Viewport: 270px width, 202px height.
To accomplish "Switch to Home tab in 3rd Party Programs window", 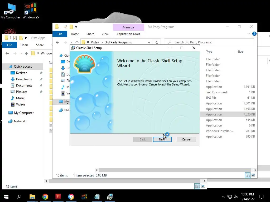I will pos(75,34).
